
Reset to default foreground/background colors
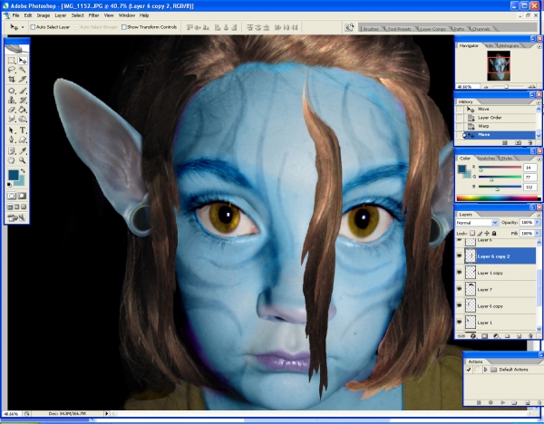point(9,185)
